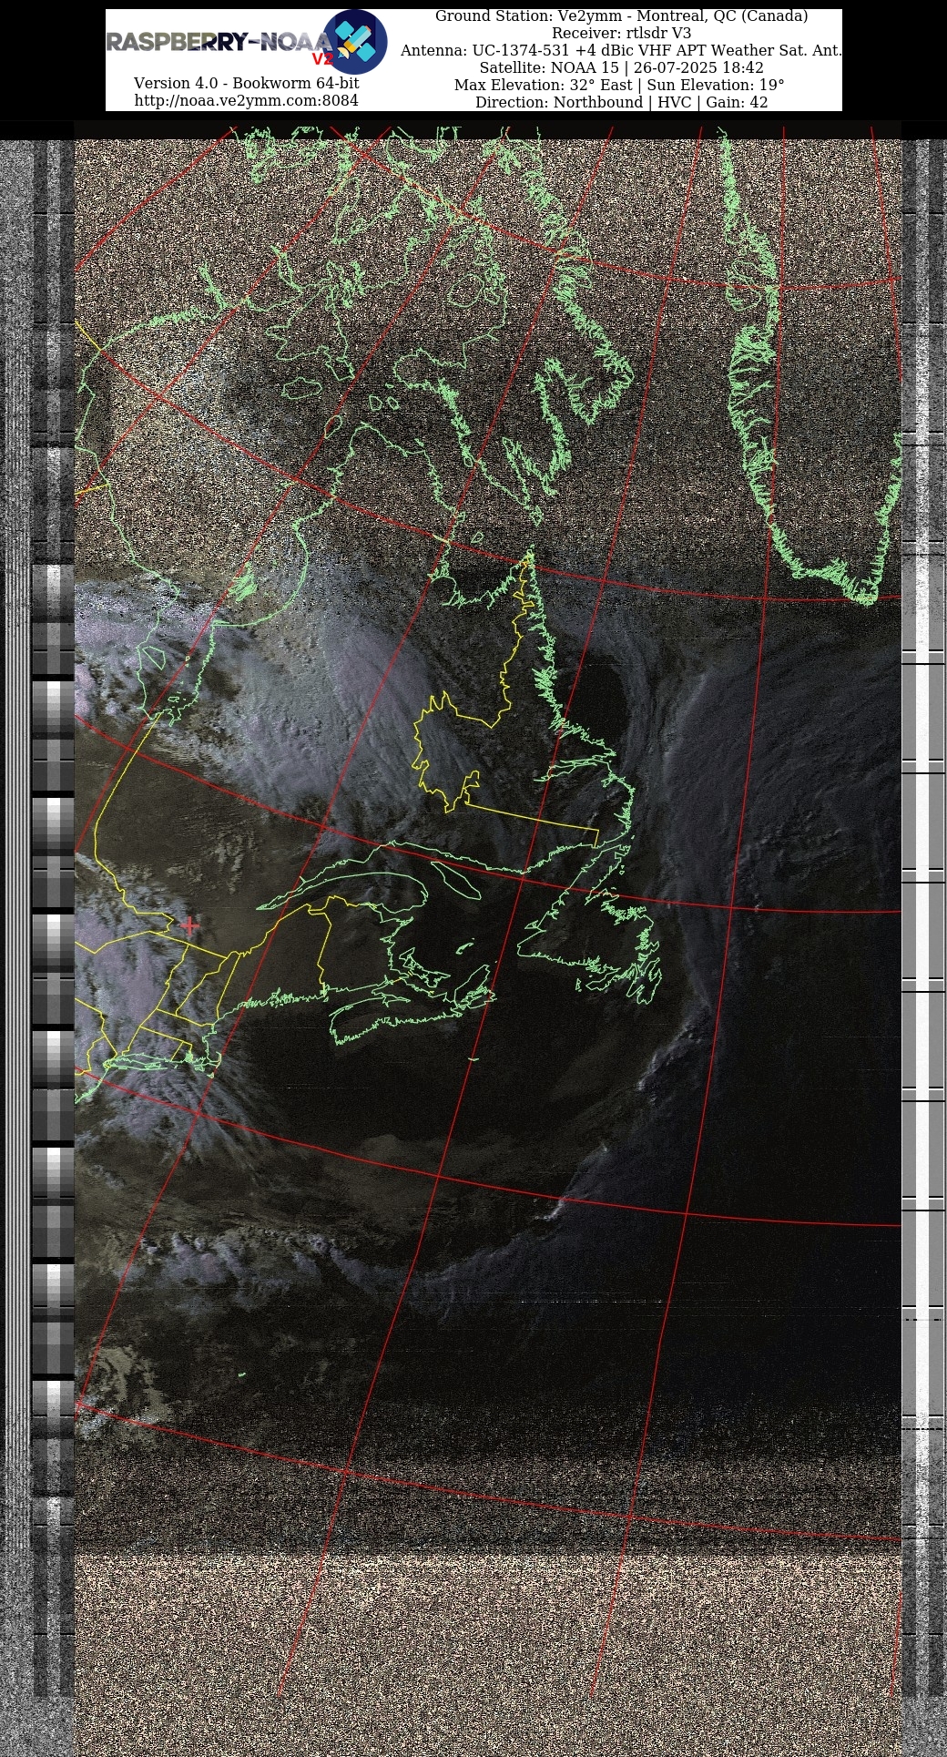
Task: Click the Antenna UC-1374-531 description line
Action: coord(622,51)
